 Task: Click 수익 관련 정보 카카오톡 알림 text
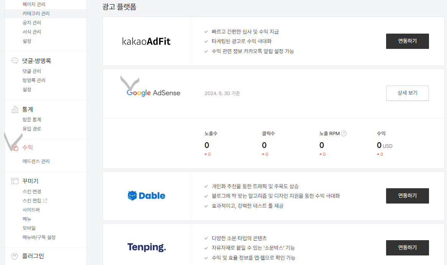coord(252,51)
